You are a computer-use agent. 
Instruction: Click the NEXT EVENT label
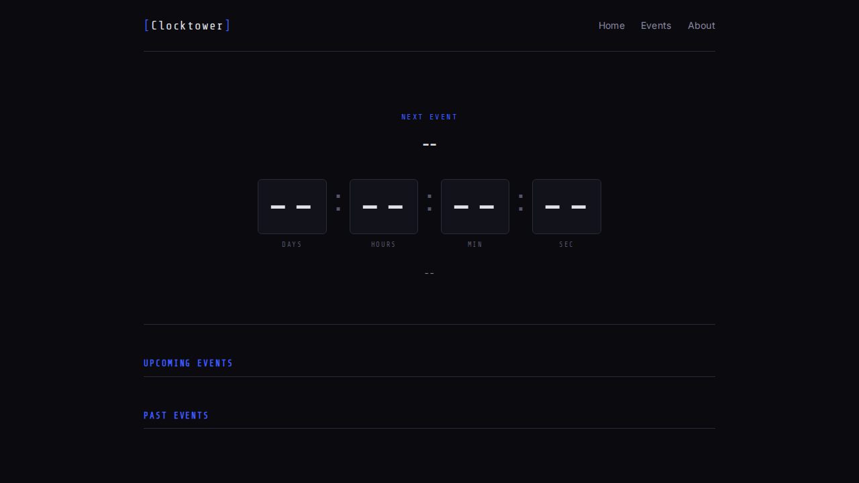429,117
